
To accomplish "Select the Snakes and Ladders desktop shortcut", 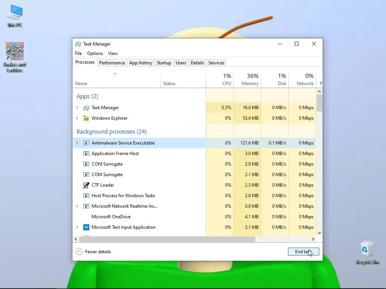I will tap(15, 57).
